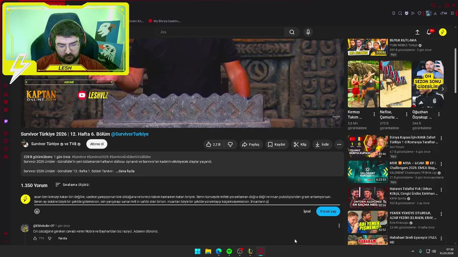This screenshot has height=257, width=458.
Task: Open the yellow lightning account avatar
Action: (x=443, y=32)
